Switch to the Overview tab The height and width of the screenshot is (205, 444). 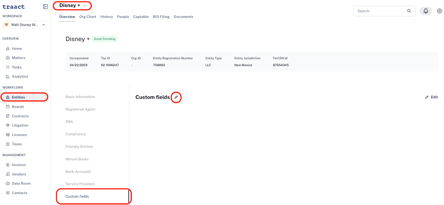click(67, 17)
